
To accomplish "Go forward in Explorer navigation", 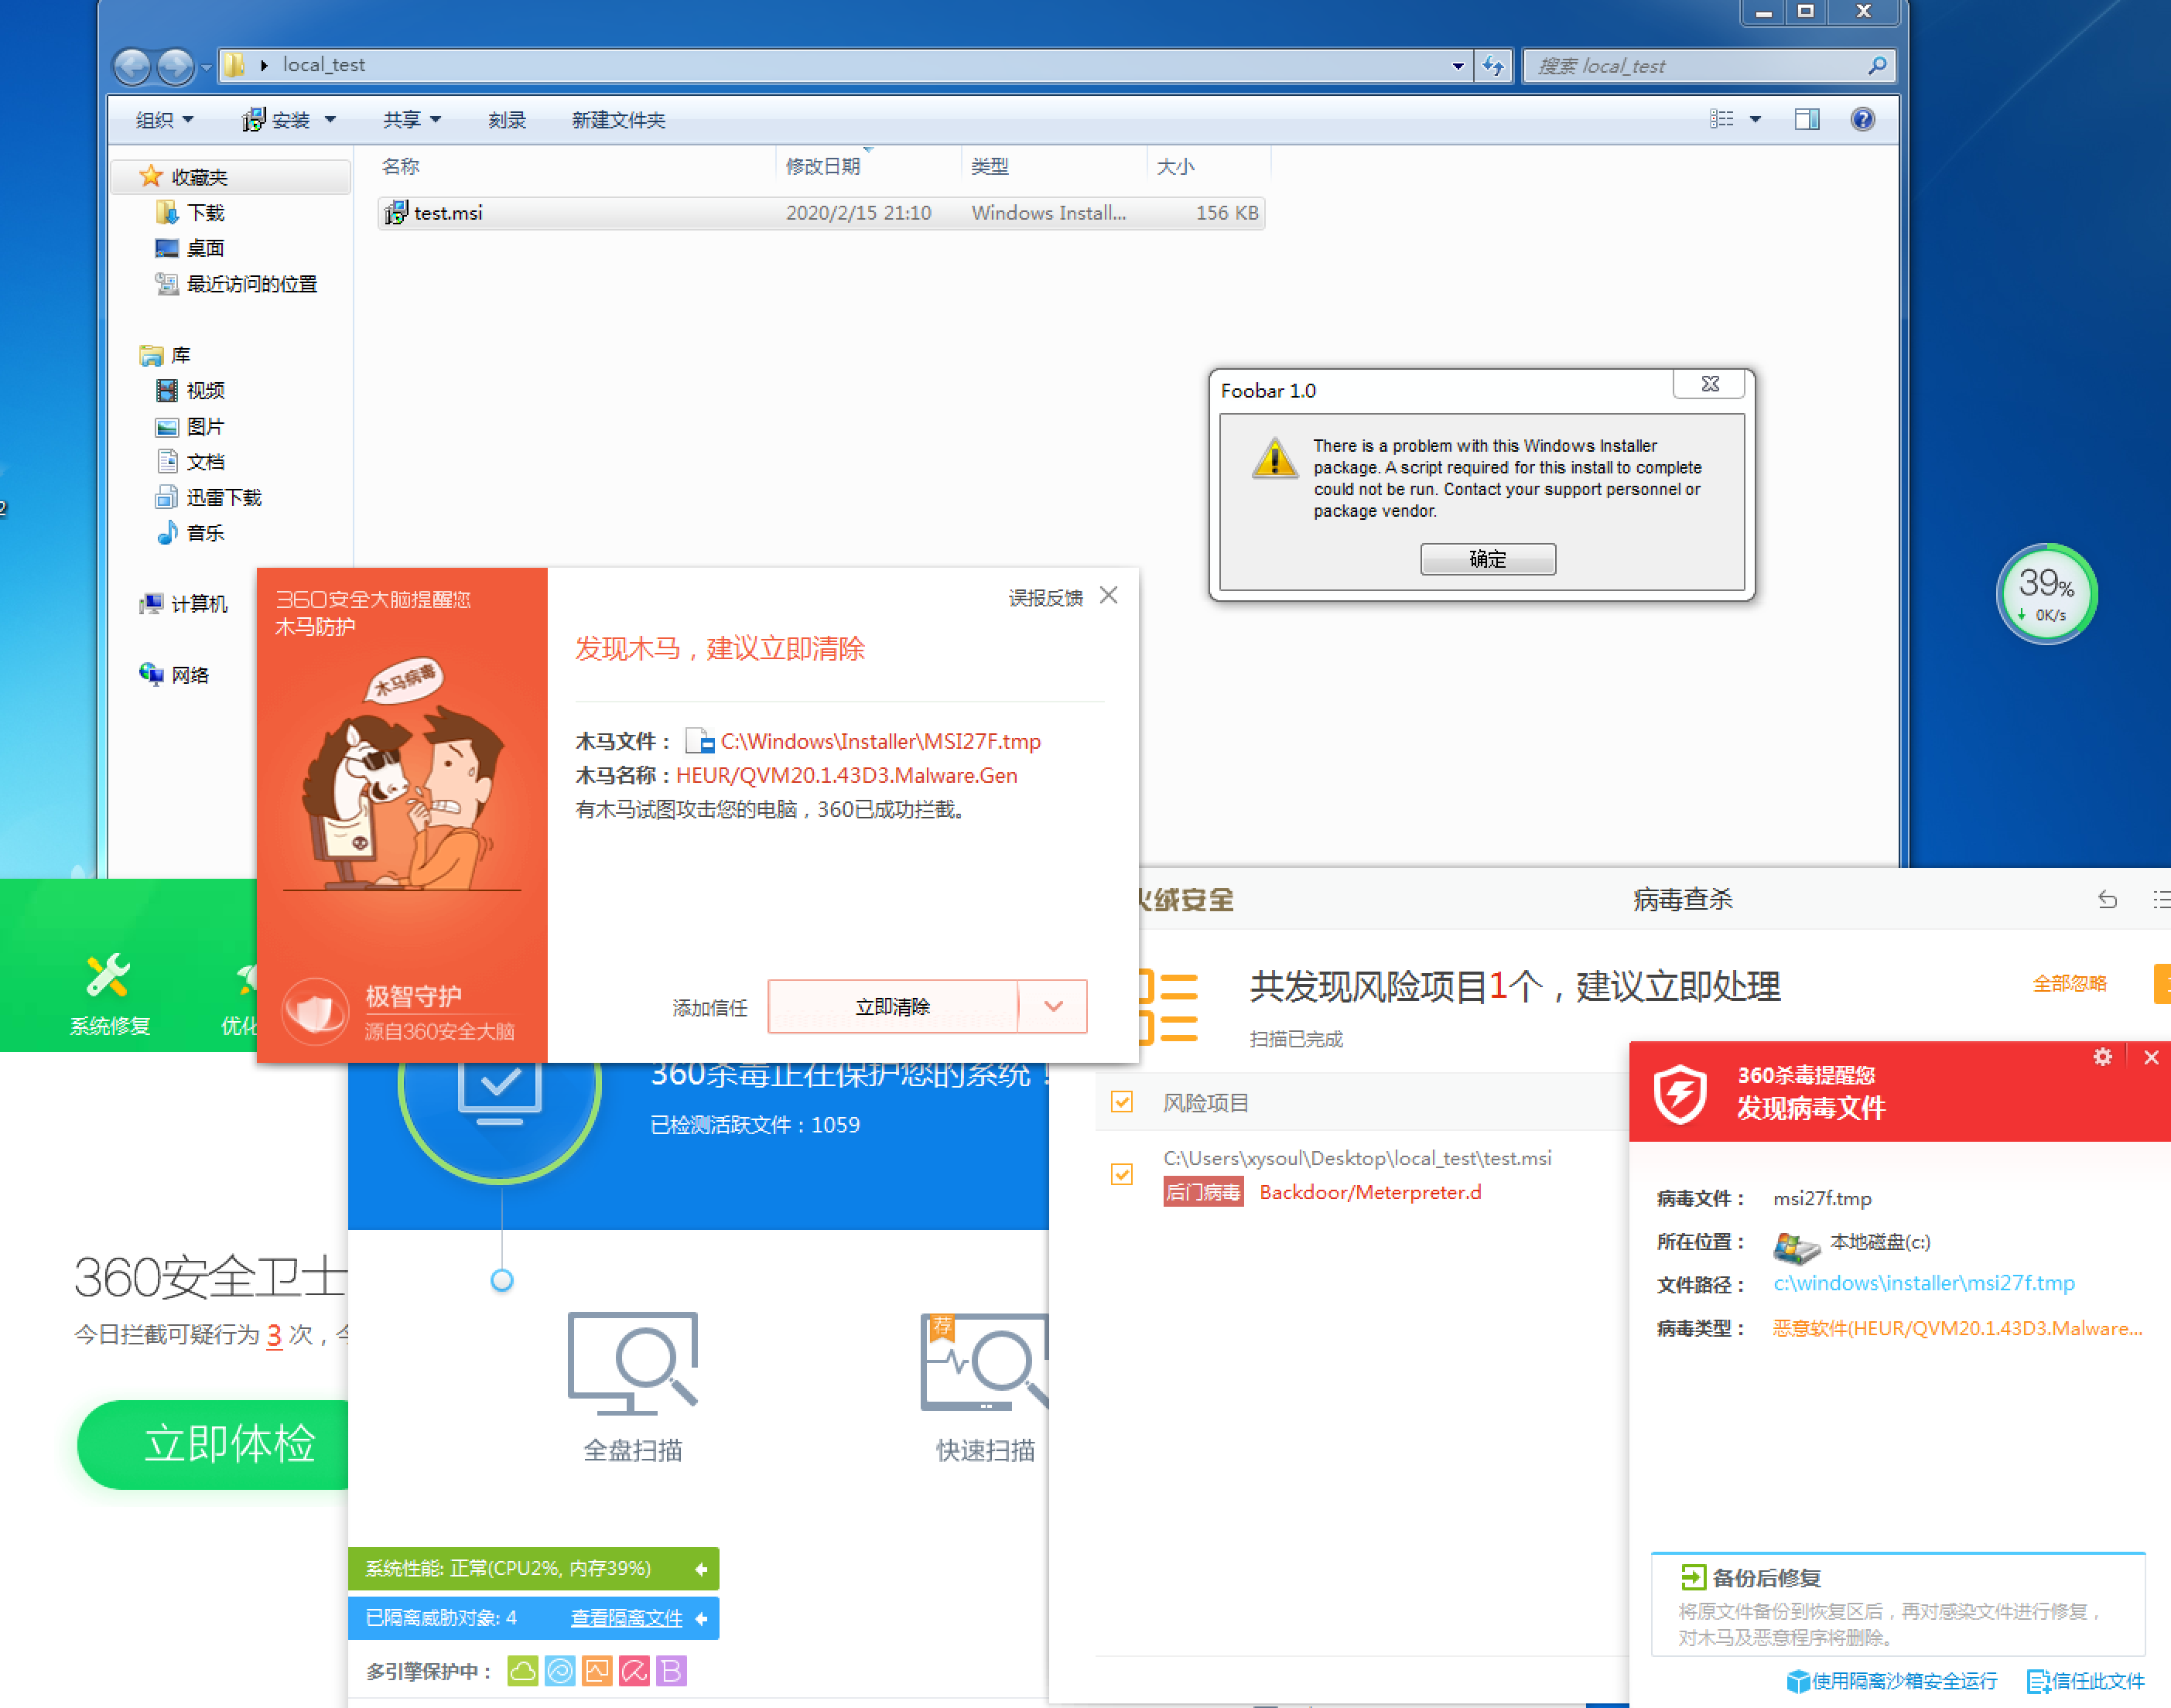I will [x=176, y=66].
